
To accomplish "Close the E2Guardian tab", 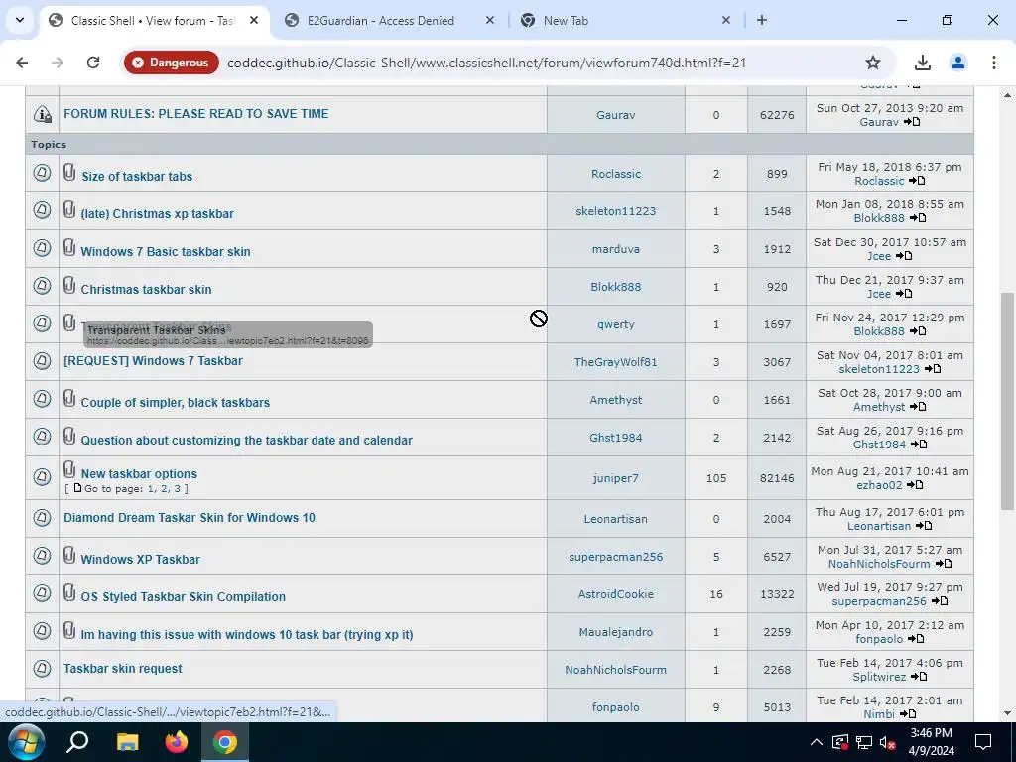I will (490, 20).
